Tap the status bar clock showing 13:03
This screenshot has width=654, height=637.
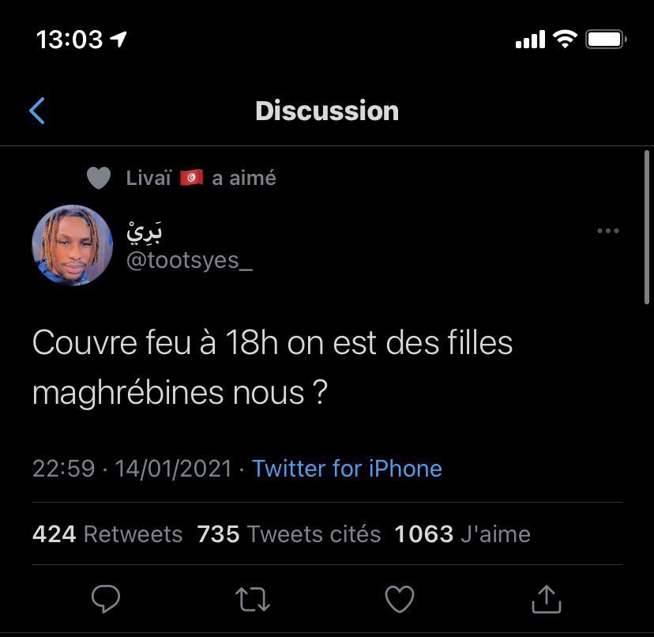[x=70, y=40]
